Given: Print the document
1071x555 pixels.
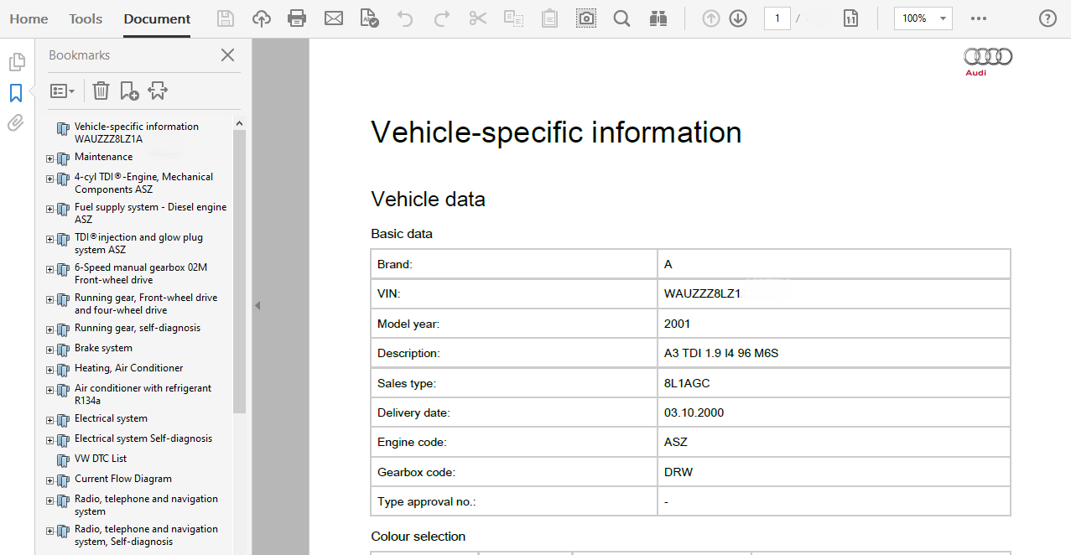Looking at the screenshot, I should 297,17.
